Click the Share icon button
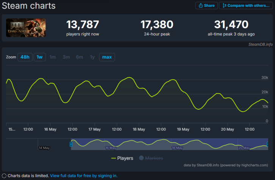This screenshot has width=275, height=180. pos(206,5)
